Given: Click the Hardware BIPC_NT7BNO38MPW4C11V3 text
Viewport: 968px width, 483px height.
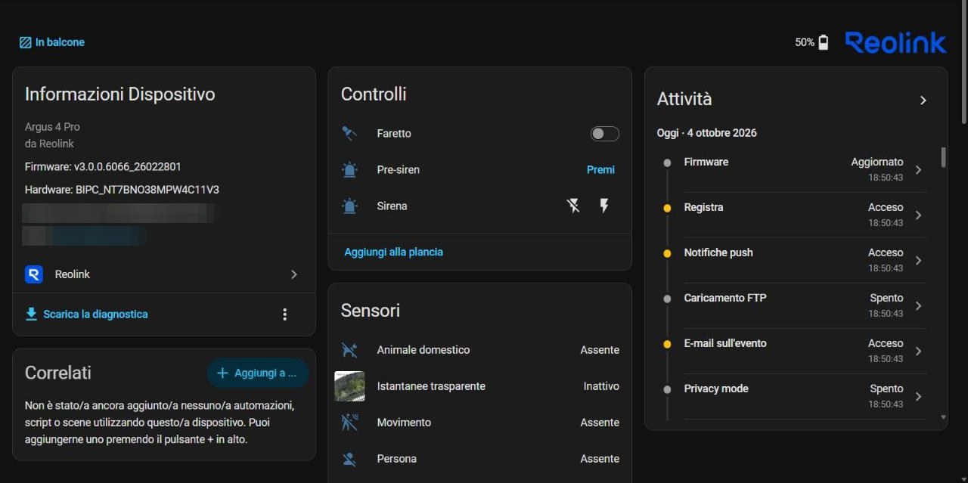Looking at the screenshot, I should [122, 190].
